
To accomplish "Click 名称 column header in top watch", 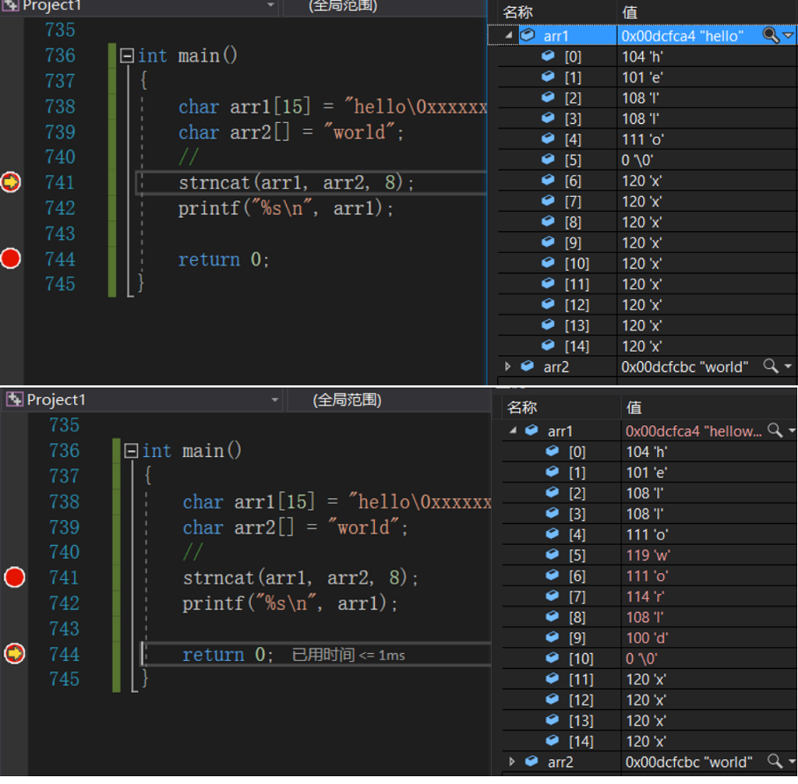I will tap(517, 12).
